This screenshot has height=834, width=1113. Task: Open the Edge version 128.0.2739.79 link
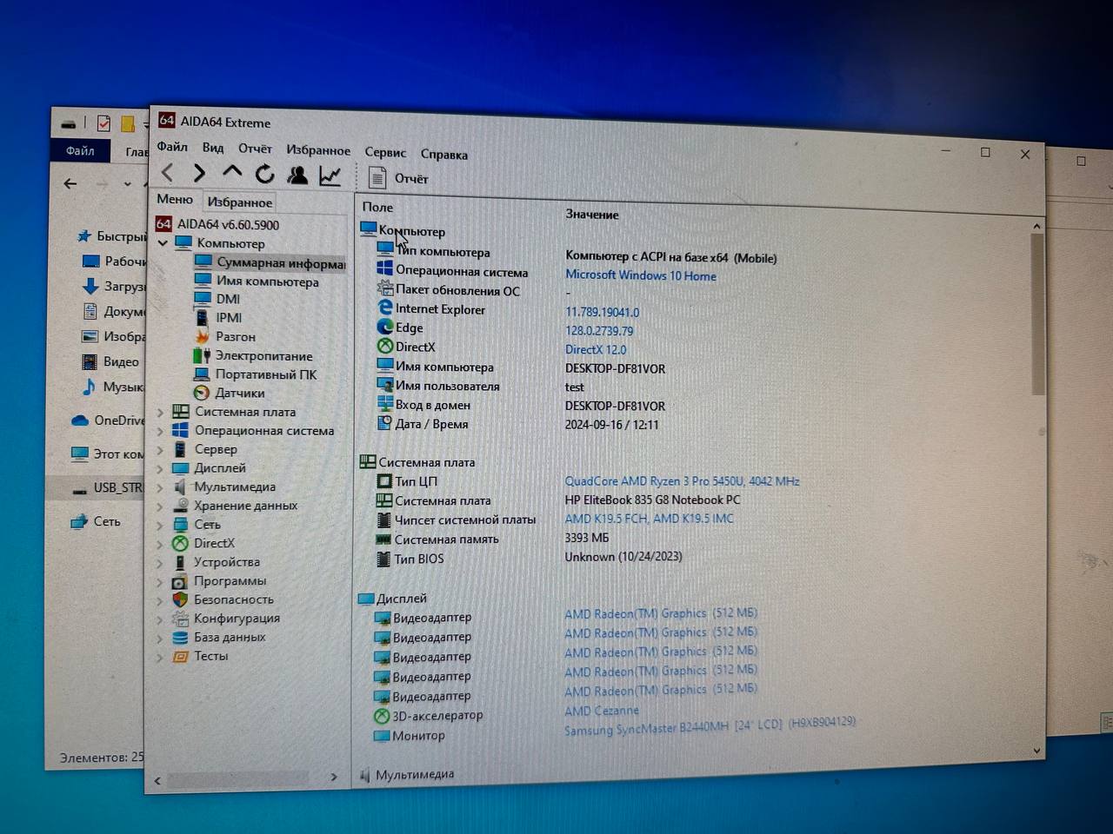pyautogui.click(x=599, y=331)
